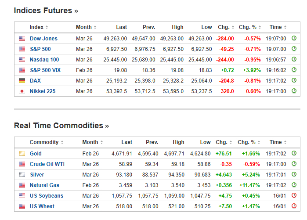
Task: Sort commodities table by Month column
Action: tap(92, 142)
